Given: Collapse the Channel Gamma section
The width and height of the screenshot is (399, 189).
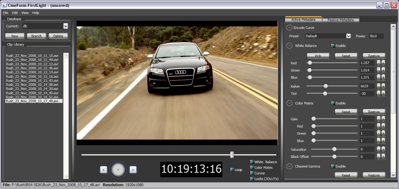Looking at the screenshot, I should point(289,166).
